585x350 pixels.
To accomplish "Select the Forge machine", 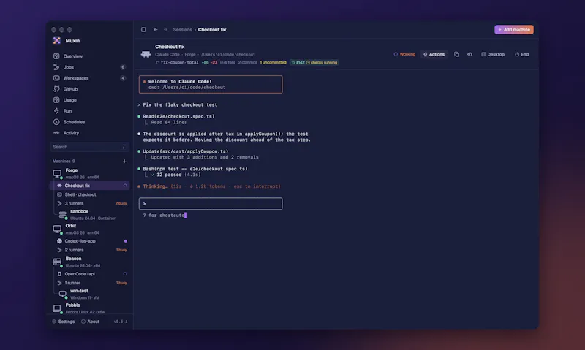I will click(x=89, y=173).
